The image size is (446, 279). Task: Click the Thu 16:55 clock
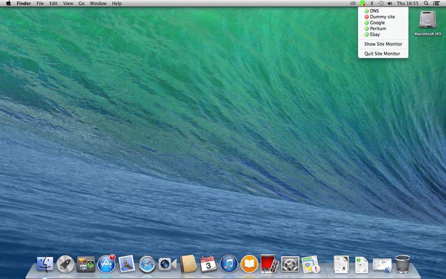click(408, 3)
